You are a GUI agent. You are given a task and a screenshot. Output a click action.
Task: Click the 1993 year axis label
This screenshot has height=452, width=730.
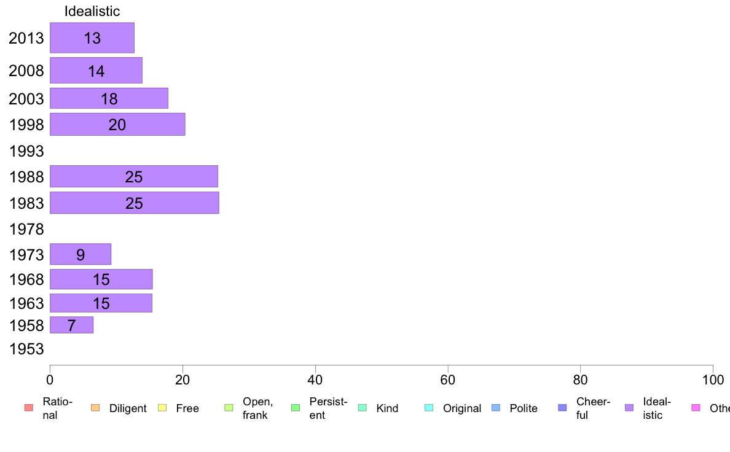coord(26,151)
